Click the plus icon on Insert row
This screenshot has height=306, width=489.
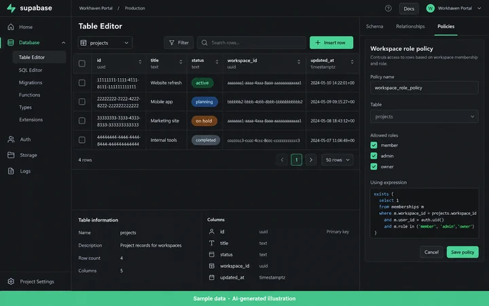pos(318,42)
